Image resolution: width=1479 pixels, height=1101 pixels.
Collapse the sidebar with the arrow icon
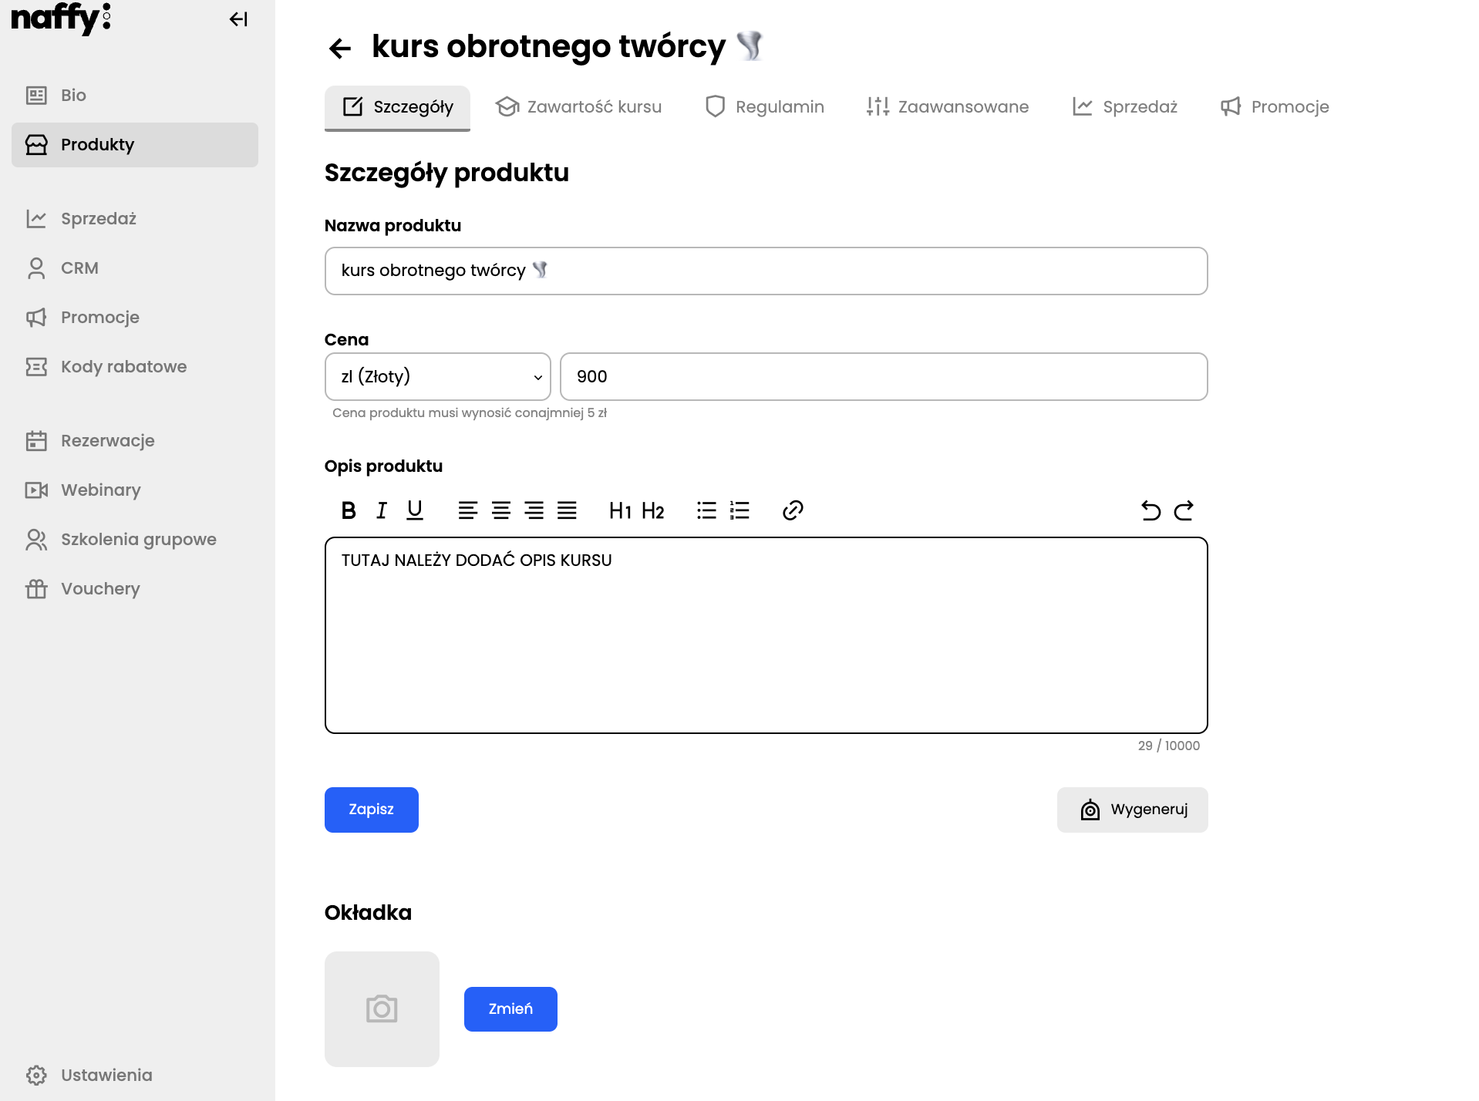[238, 19]
